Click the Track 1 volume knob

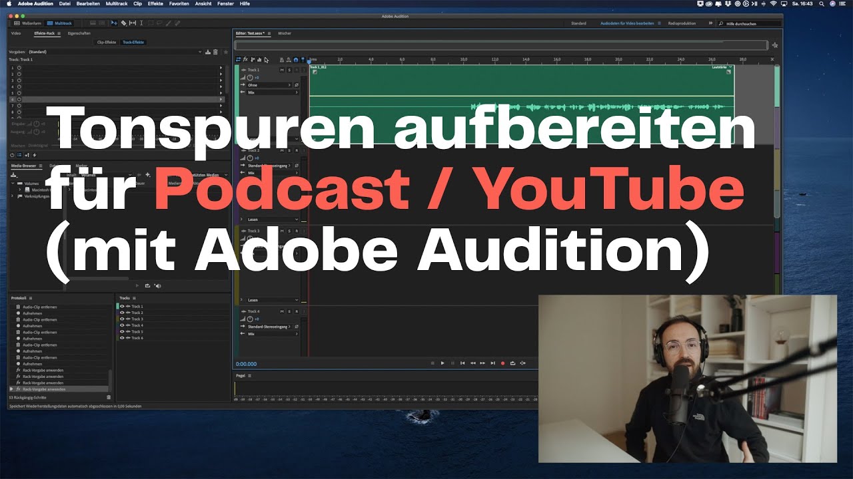pos(250,78)
